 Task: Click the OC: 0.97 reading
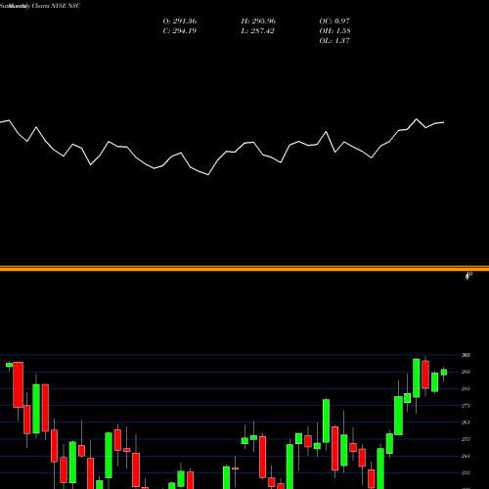[334, 22]
